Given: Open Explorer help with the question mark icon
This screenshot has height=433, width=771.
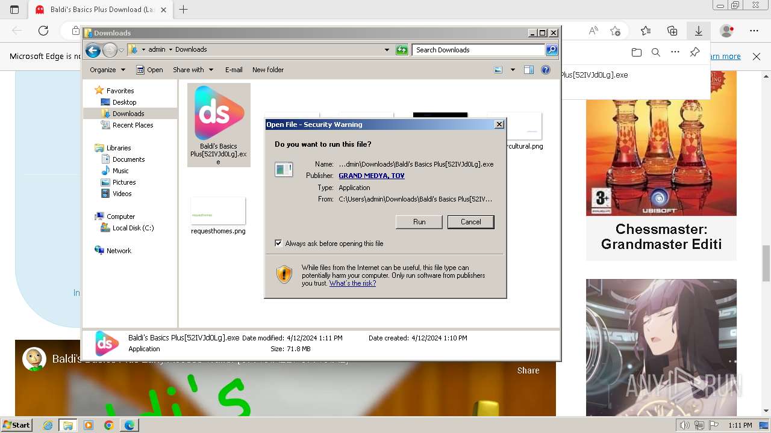Looking at the screenshot, I should click(546, 70).
